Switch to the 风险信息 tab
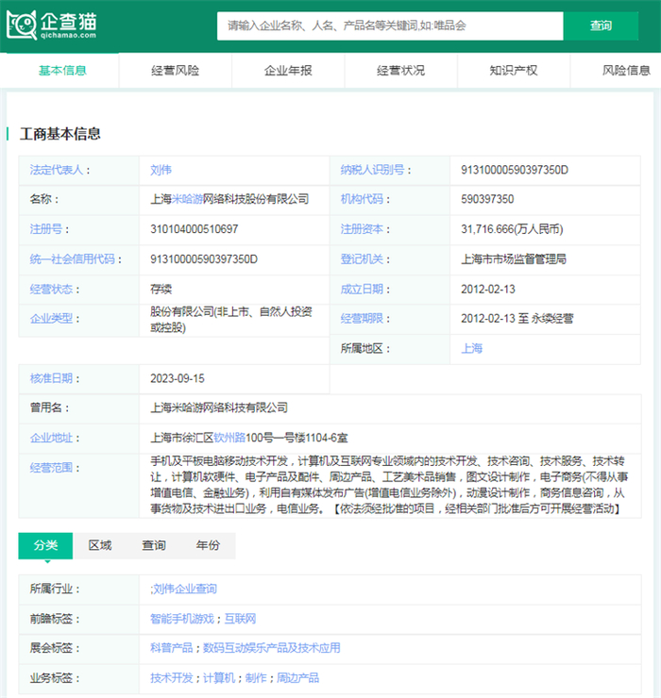The height and width of the screenshot is (698, 661). tap(626, 71)
